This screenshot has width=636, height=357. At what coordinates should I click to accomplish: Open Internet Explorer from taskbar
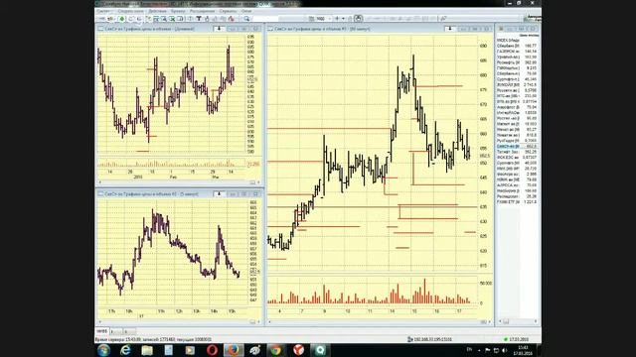[125, 350]
